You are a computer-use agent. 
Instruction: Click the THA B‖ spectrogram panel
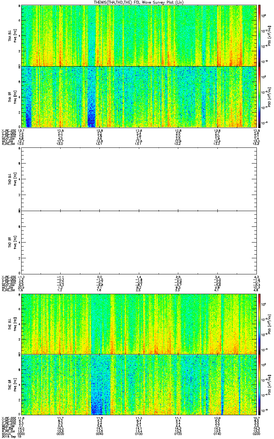[x=139, y=97]
